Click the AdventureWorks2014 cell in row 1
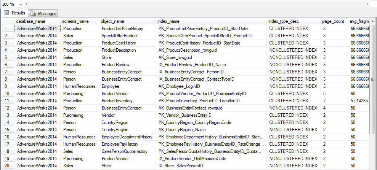 coord(37,29)
